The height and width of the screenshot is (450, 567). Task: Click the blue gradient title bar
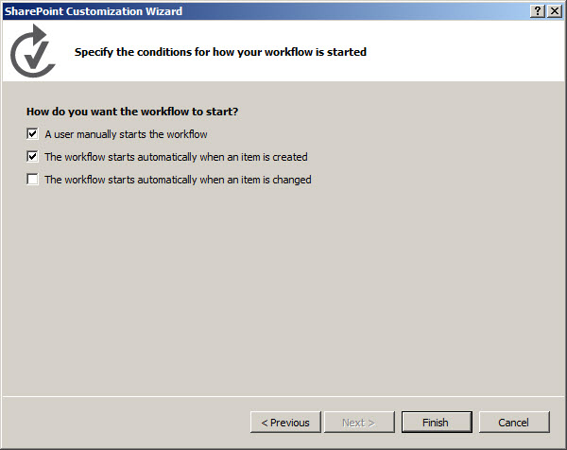(x=354, y=11)
